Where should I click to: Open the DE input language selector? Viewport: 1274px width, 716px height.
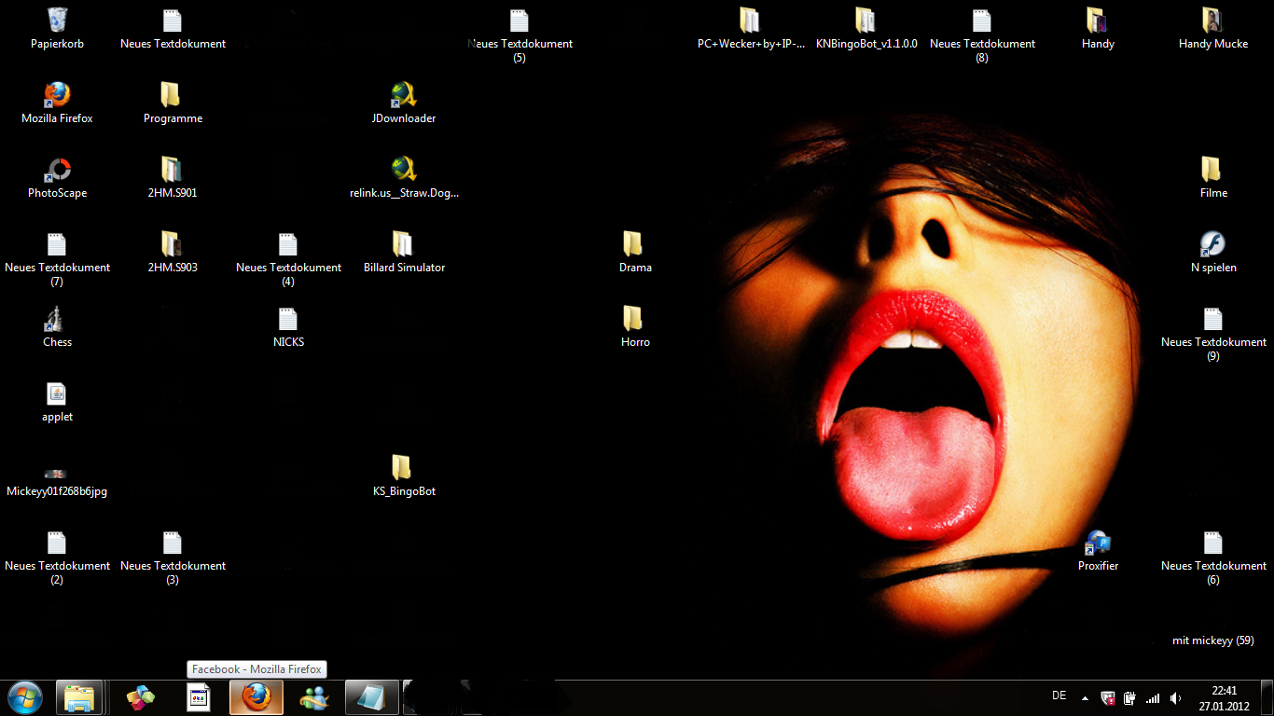1059,695
